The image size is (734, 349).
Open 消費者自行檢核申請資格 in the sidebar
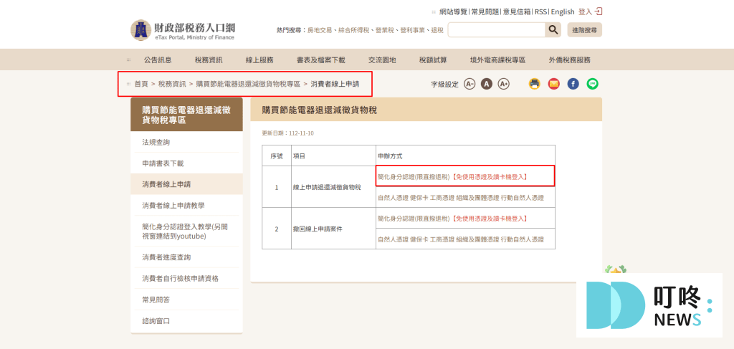(186, 278)
